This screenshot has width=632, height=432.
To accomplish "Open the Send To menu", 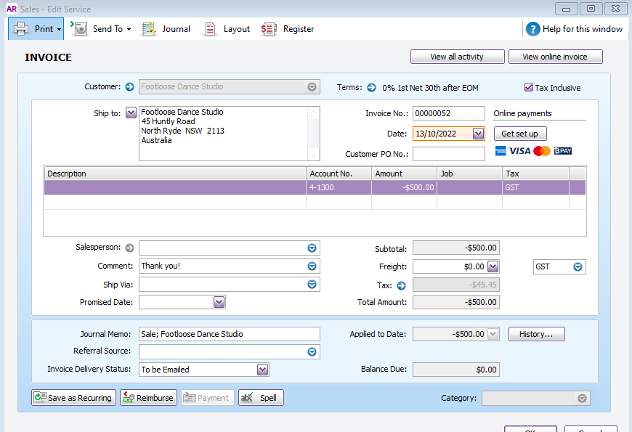I will click(102, 29).
